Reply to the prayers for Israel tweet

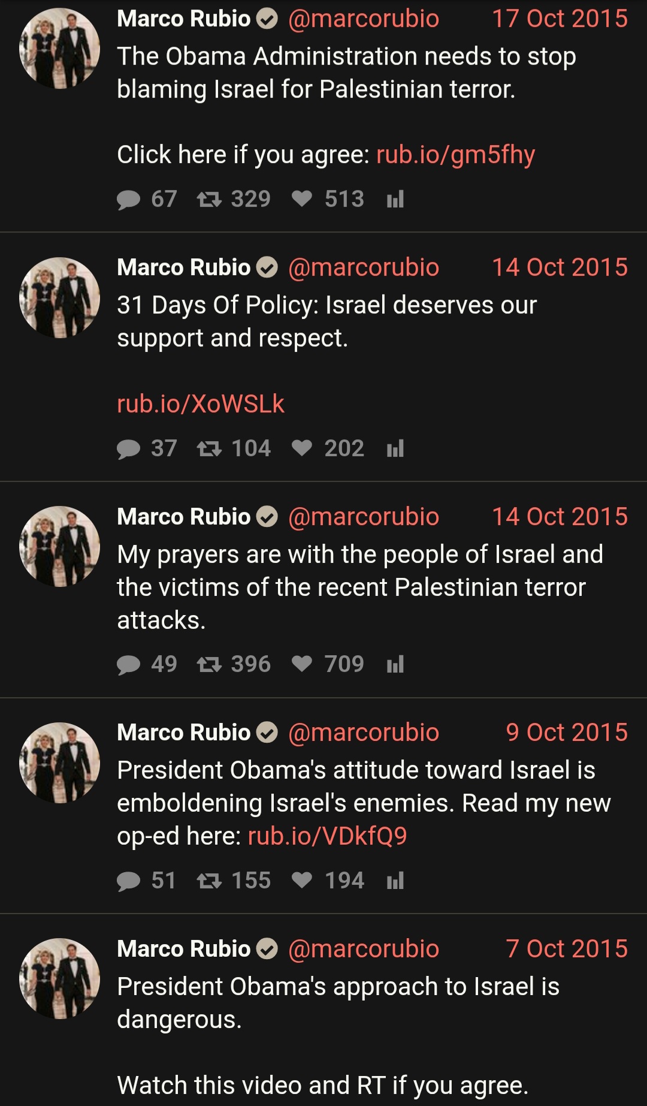click(x=128, y=665)
